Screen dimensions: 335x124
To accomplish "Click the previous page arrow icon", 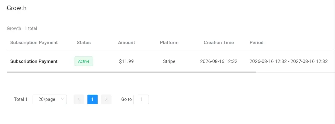I will point(79,99).
